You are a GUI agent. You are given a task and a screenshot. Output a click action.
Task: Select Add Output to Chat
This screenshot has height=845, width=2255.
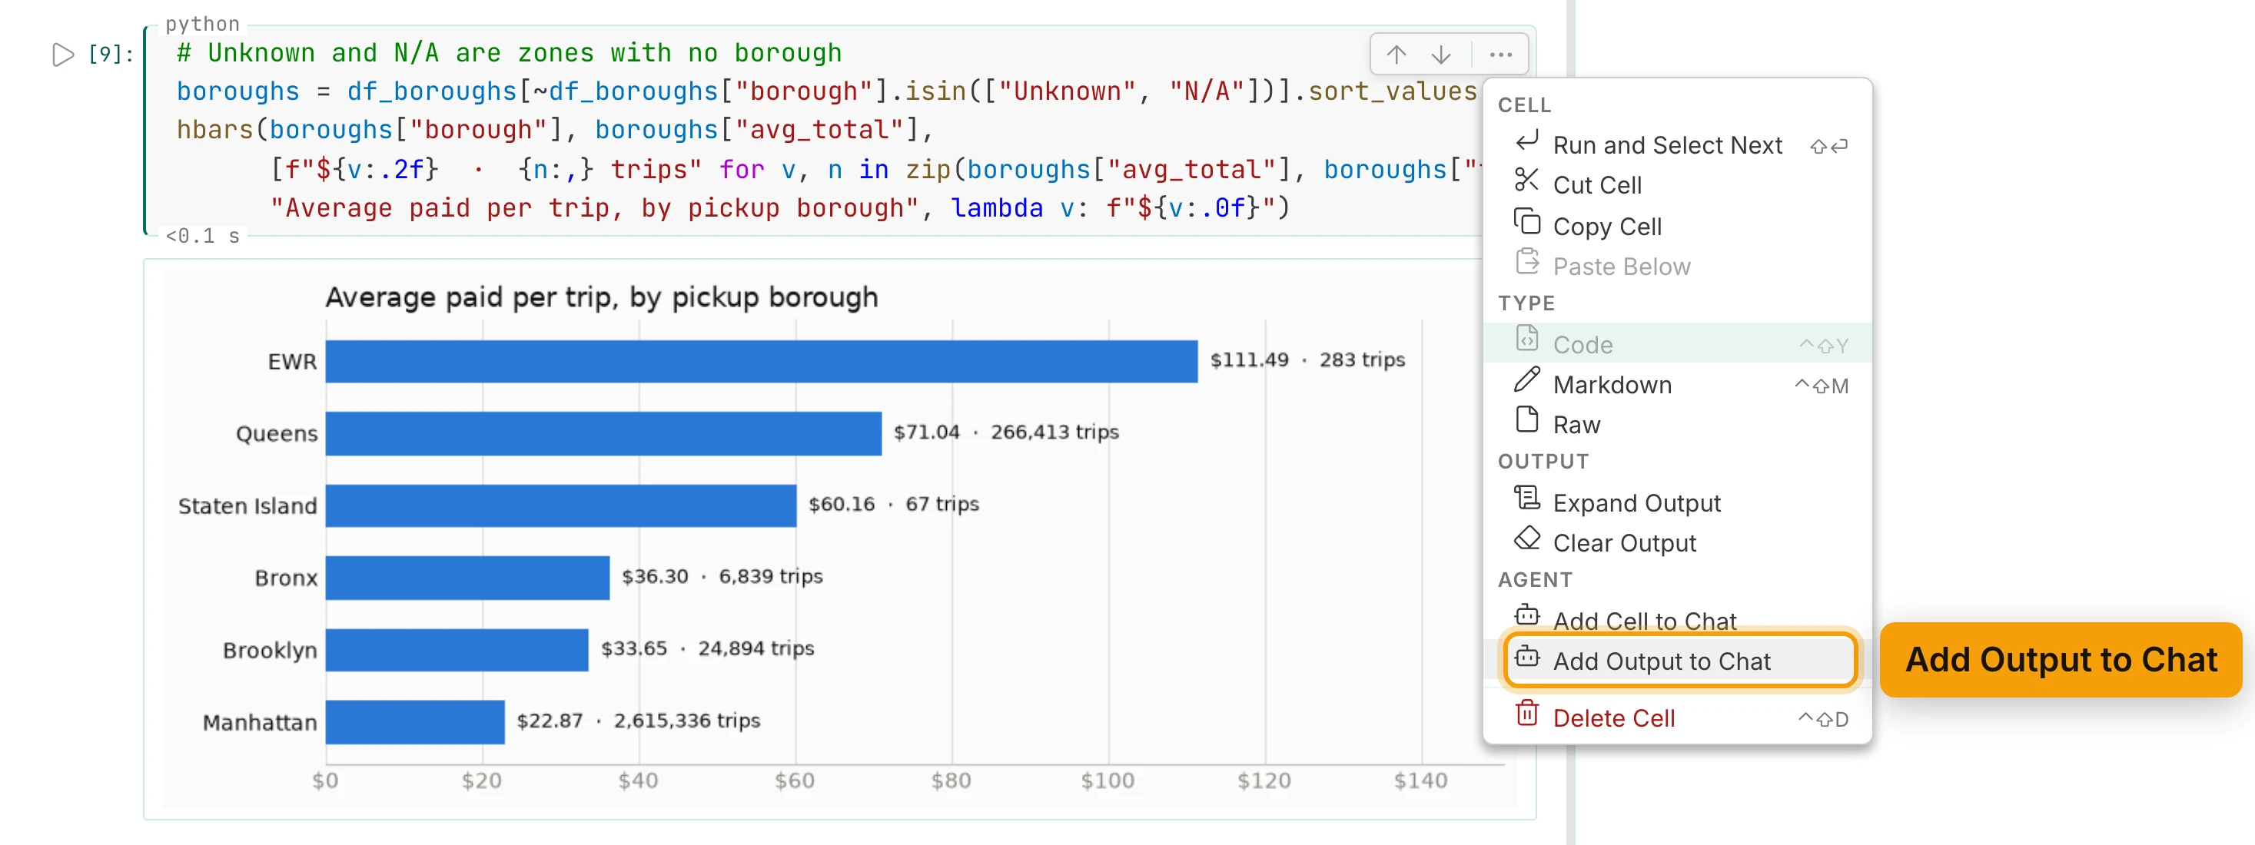(x=1679, y=661)
